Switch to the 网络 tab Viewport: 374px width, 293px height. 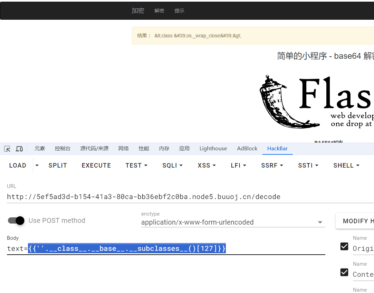tap(123, 149)
